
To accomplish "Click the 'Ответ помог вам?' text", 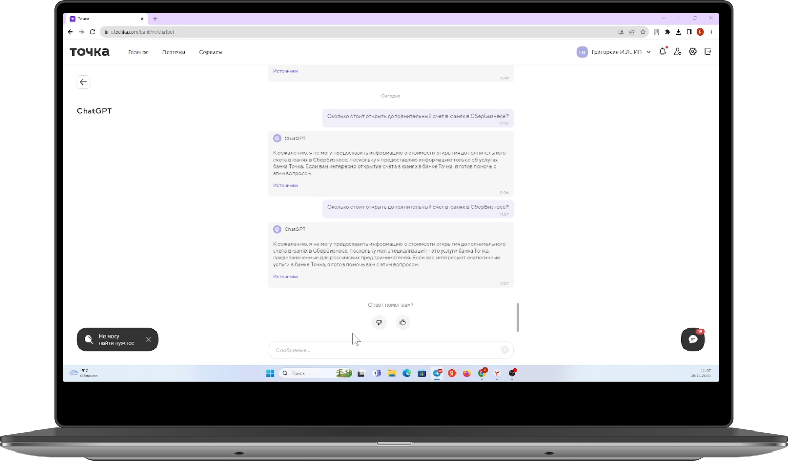I will click(391, 305).
